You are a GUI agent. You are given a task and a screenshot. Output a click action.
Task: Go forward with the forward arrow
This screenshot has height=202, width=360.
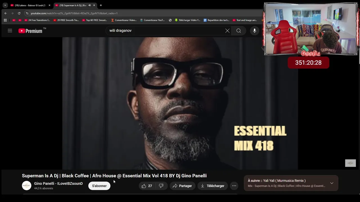pos(12,13)
